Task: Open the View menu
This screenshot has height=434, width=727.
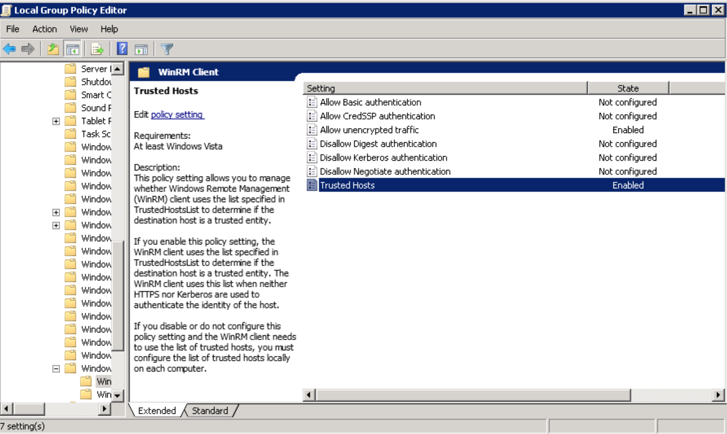Action: tap(78, 29)
